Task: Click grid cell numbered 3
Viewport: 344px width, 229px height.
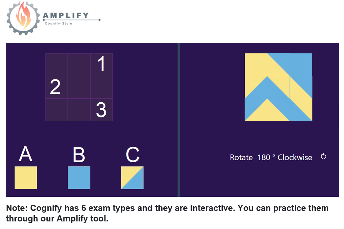Action: point(101,110)
